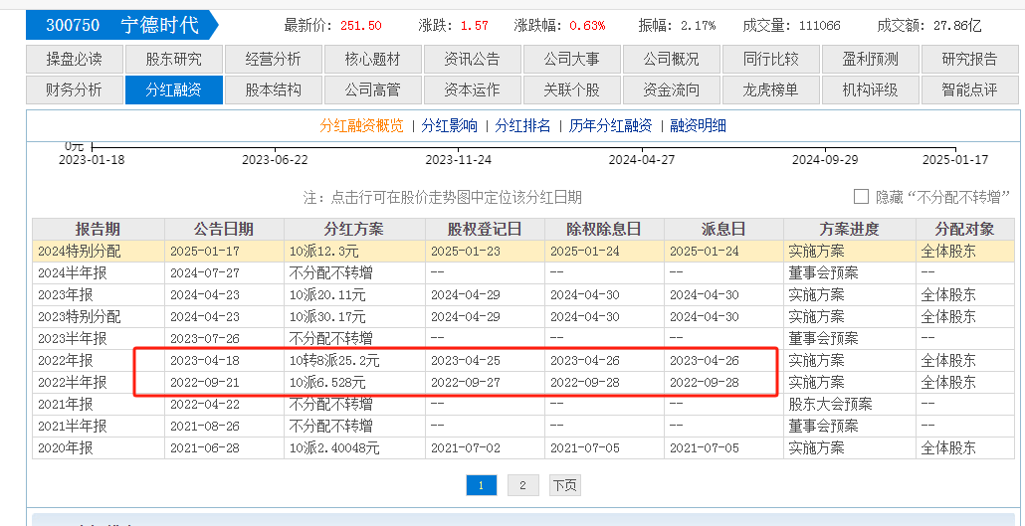
Task: Open the 龙虎榜单 tab
Action: (x=770, y=90)
